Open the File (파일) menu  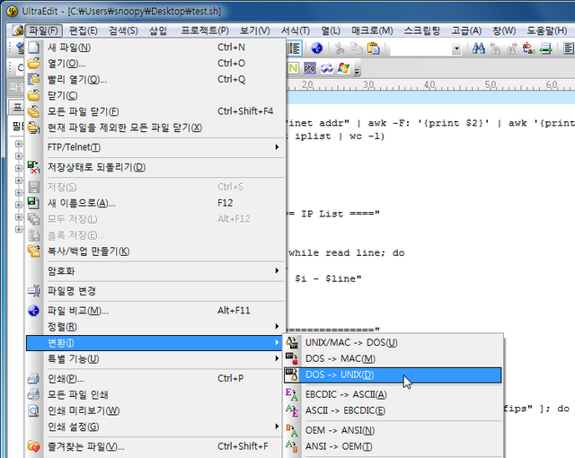(x=44, y=31)
